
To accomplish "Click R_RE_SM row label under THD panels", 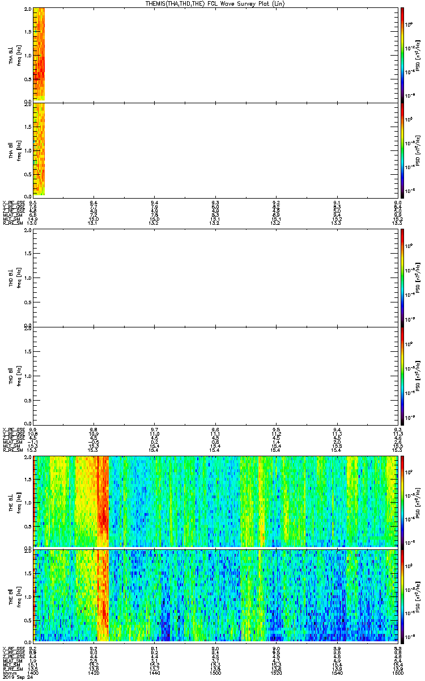I will [12, 451].
